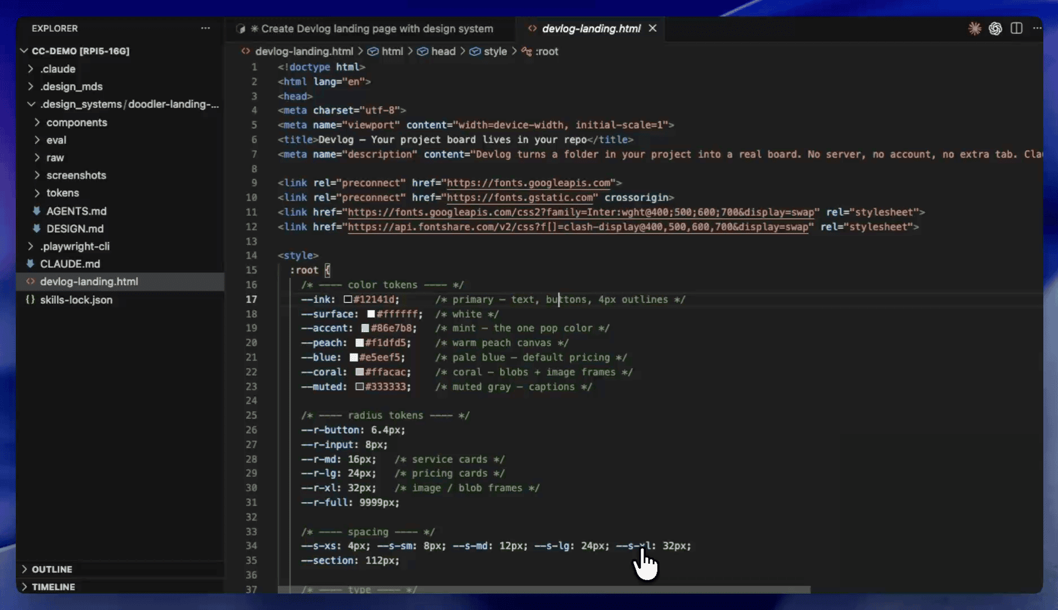Open the Explorer more actions ellipsis

[x=206, y=28]
